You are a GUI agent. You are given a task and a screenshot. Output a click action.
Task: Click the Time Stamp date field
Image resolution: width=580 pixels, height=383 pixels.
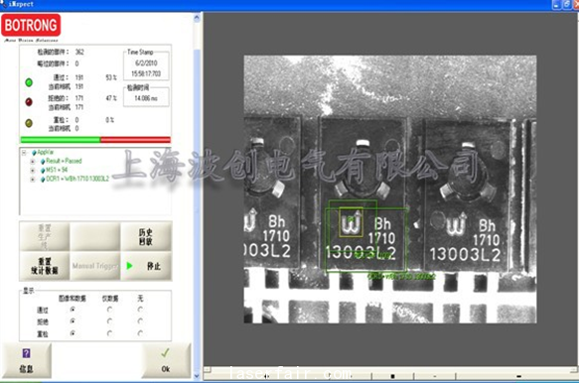click(146, 63)
